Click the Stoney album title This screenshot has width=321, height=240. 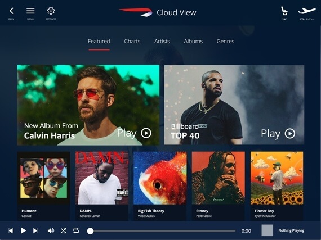click(x=202, y=211)
